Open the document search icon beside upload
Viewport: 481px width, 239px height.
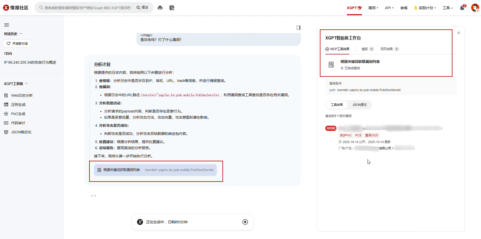pos(172,8)
